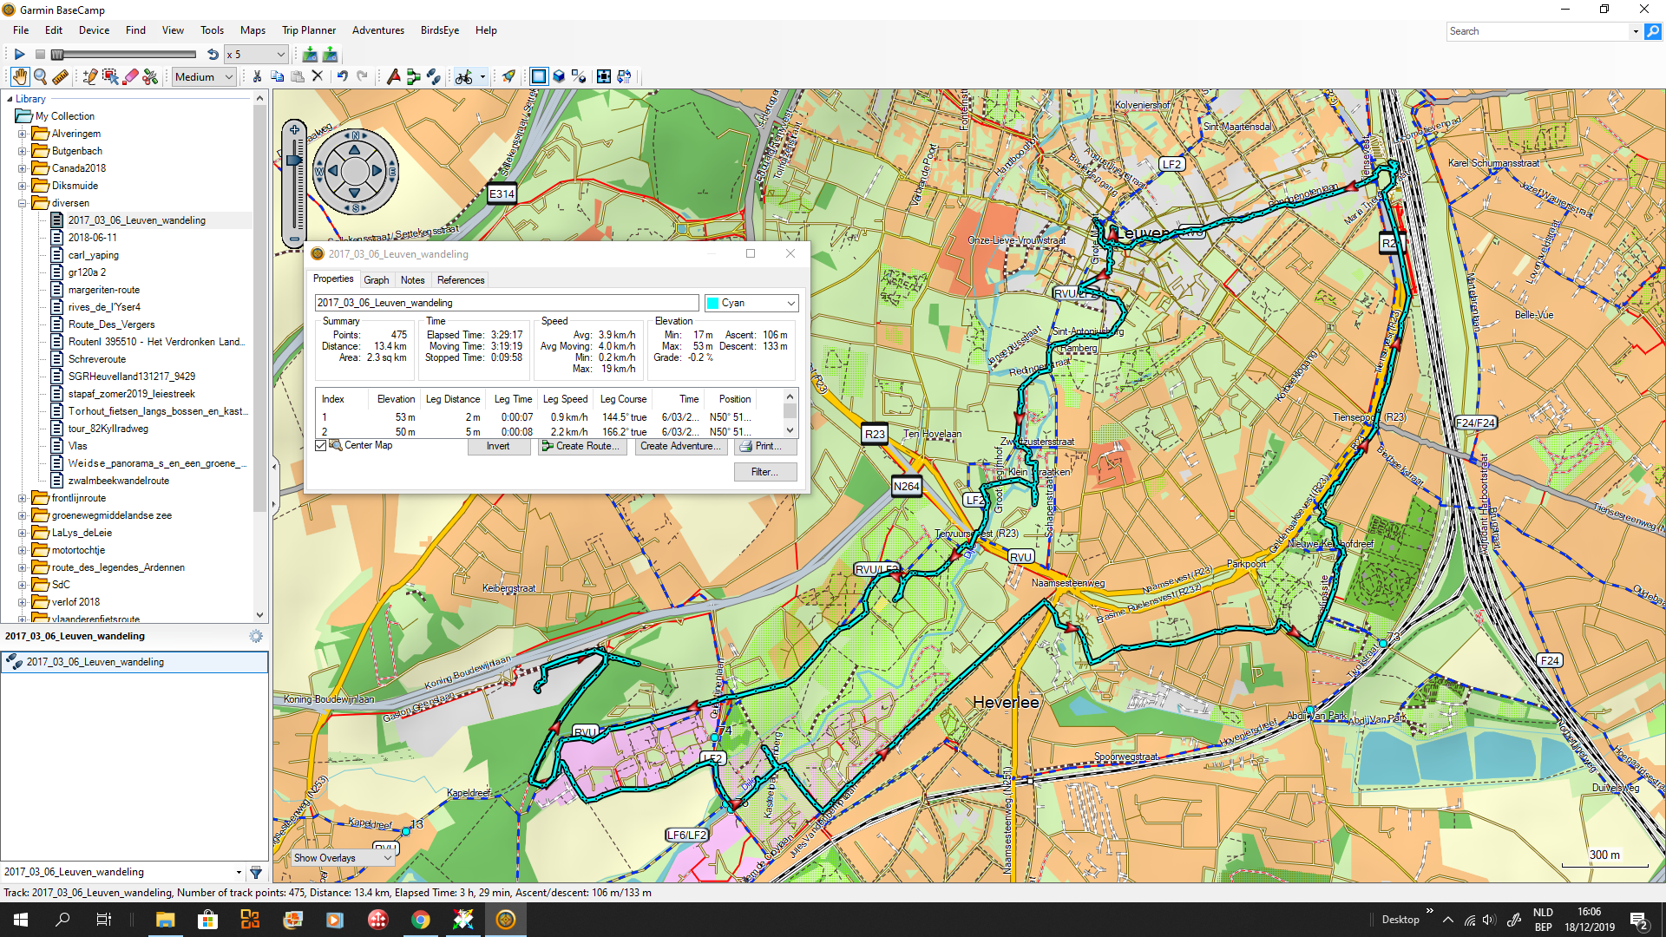Collapse the Library tree node
The height and width of the screenshot is (937, 1666).
[x=10, y=99]
